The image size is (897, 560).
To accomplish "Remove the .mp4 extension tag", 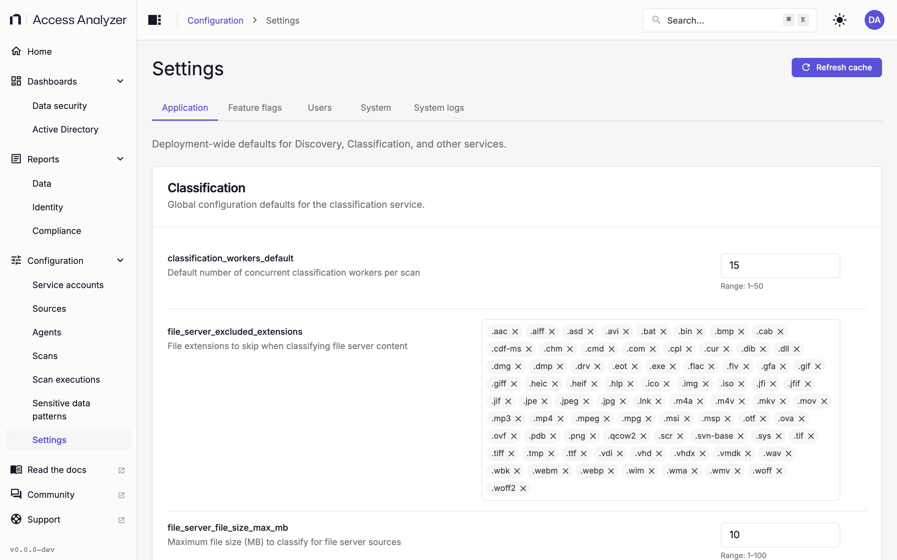I will 560,418.
